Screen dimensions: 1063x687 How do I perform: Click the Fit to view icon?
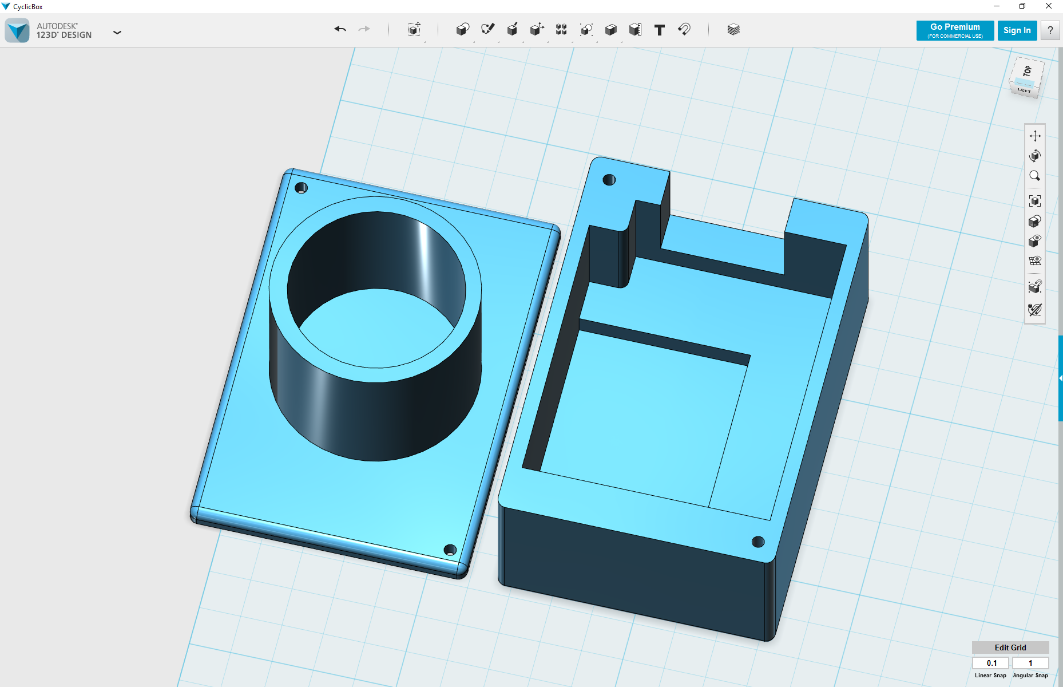1035,201
